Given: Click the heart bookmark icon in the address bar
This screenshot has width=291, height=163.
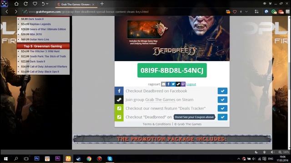Looking at the screenshot, I should [x=235, y=12].
